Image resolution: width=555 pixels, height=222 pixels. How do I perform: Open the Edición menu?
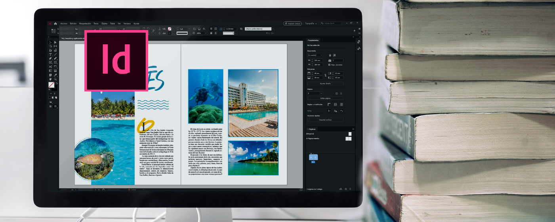73,23
